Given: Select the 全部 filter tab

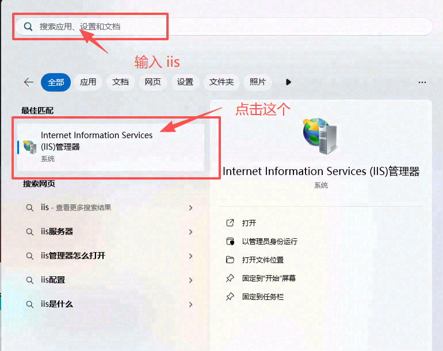Looking at the screenshot, I should [56, 82].
